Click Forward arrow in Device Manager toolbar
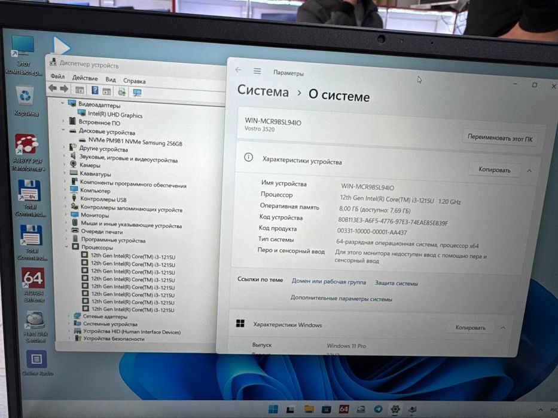The image size is (558, 418). [x=64, y=88]
